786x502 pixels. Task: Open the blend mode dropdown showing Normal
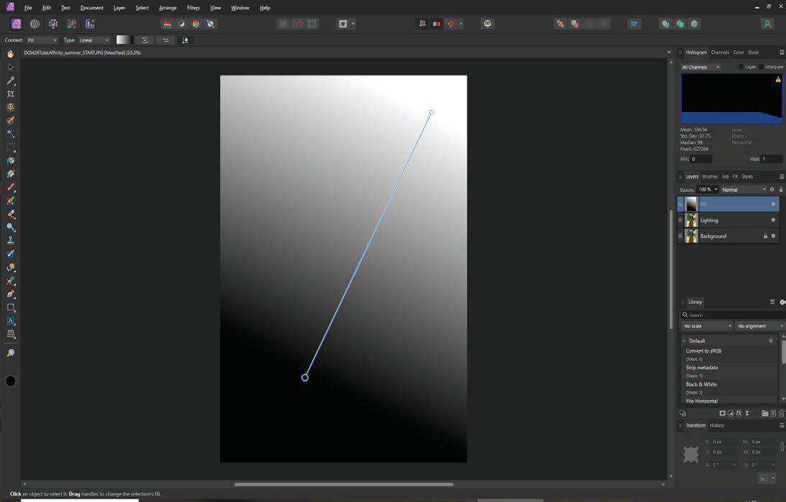tap(741, 189)
